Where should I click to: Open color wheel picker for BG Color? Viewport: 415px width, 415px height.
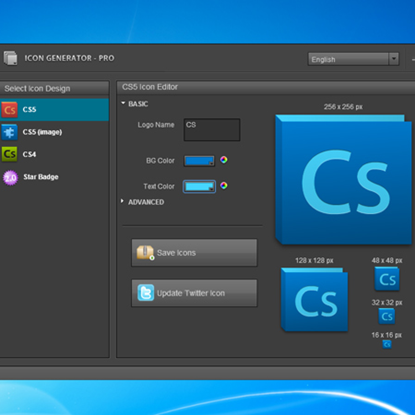[224, 160]
